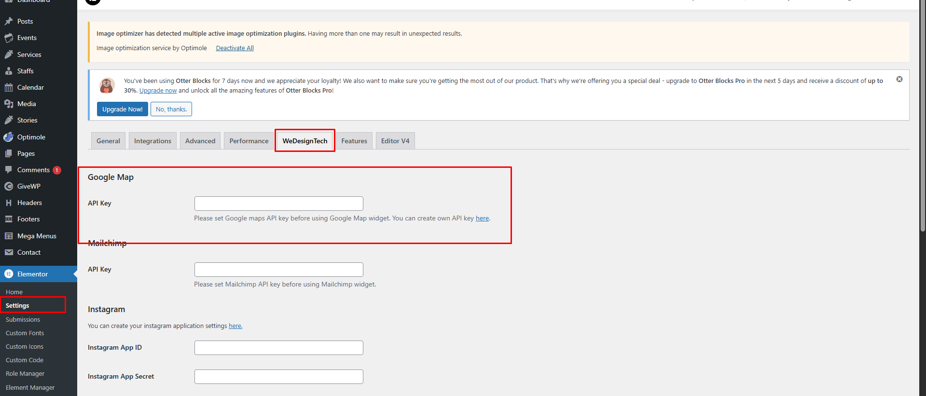
Task: Click the No, thanks. button
Action: [x=171, y=109]
